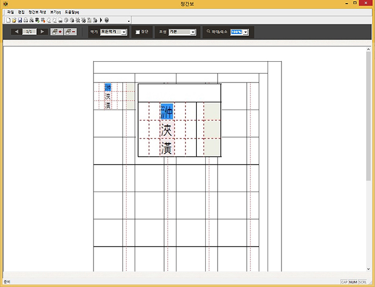The height and width of the screenshot is (287, 375).
Task: Save the score using the floppy disk icon
Action: coord(20,20)
